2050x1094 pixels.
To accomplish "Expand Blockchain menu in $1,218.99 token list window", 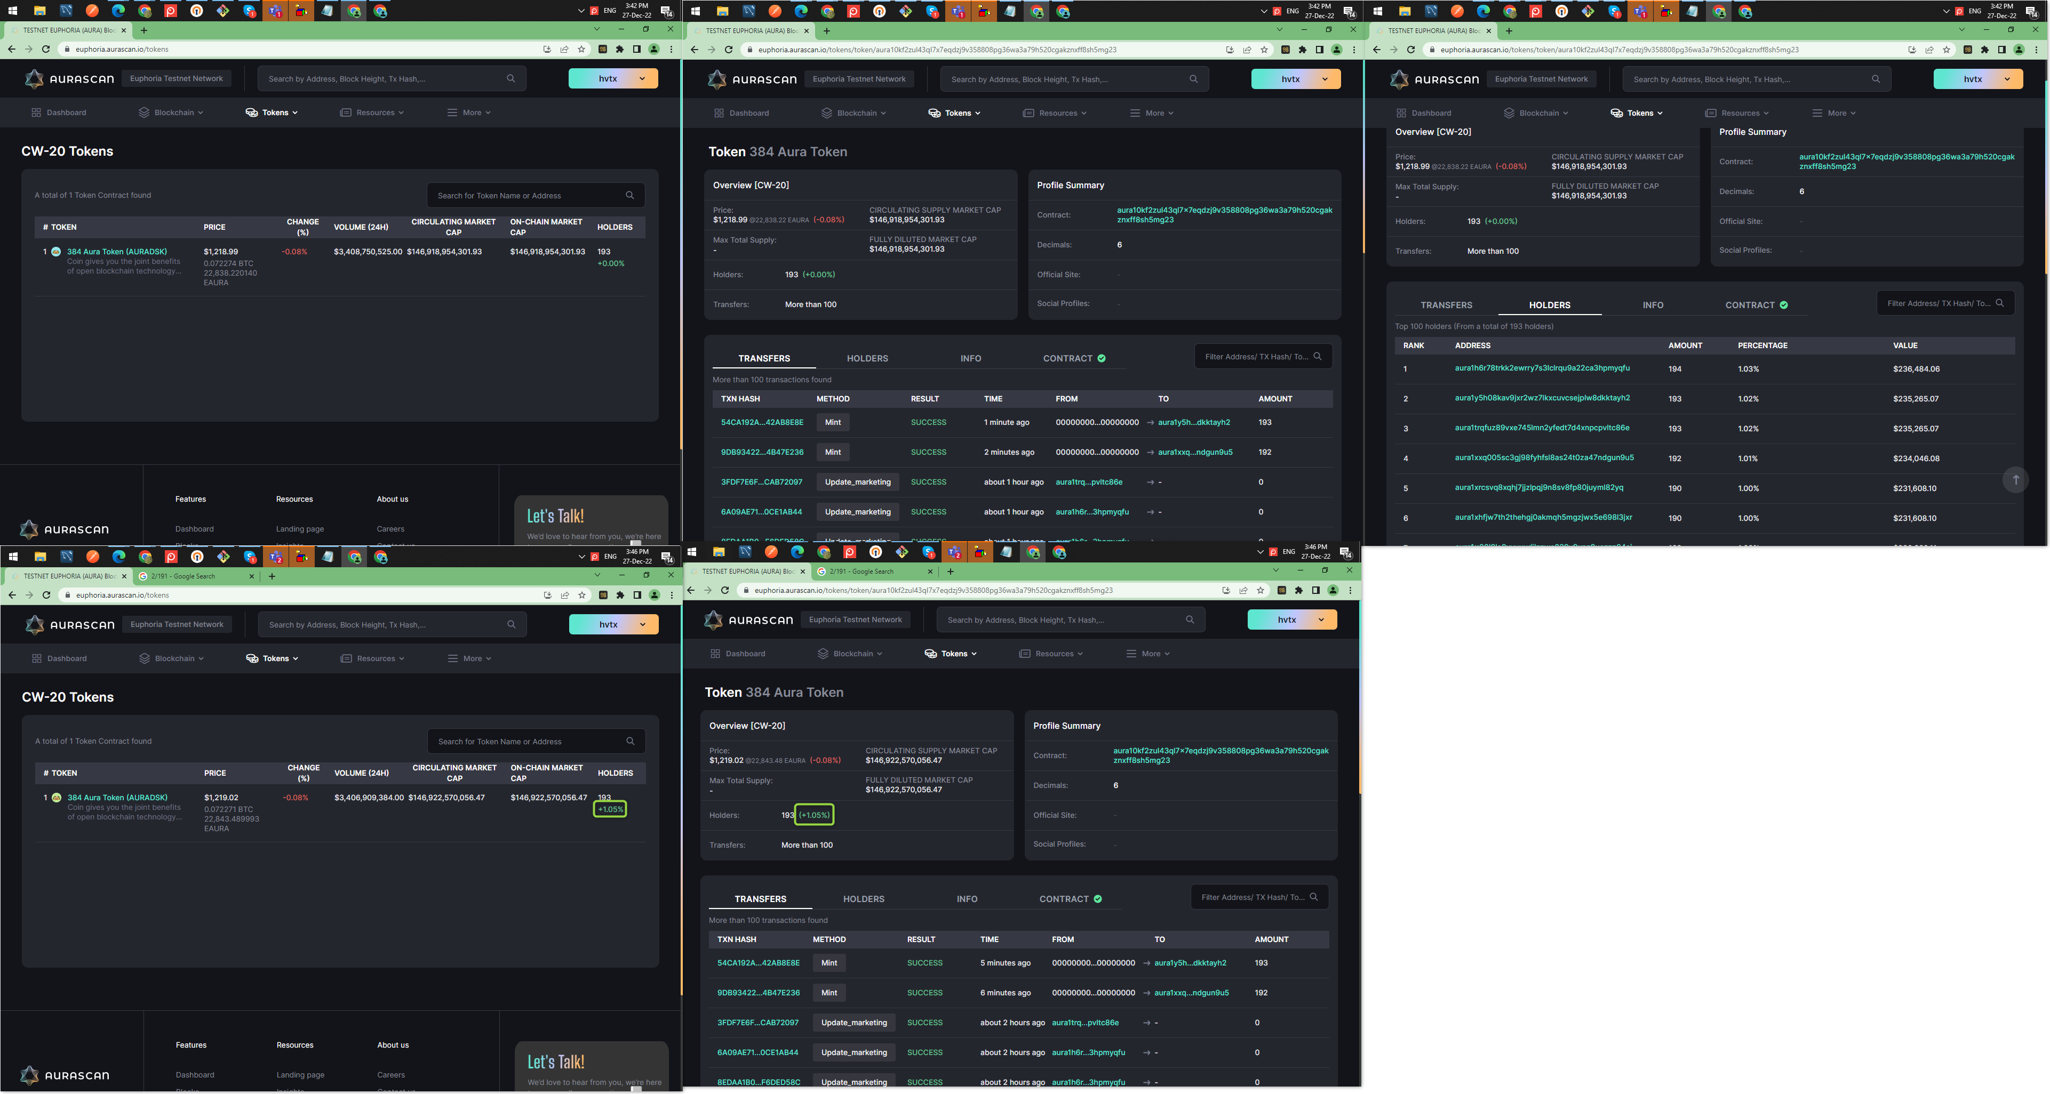I will [171, 112].
